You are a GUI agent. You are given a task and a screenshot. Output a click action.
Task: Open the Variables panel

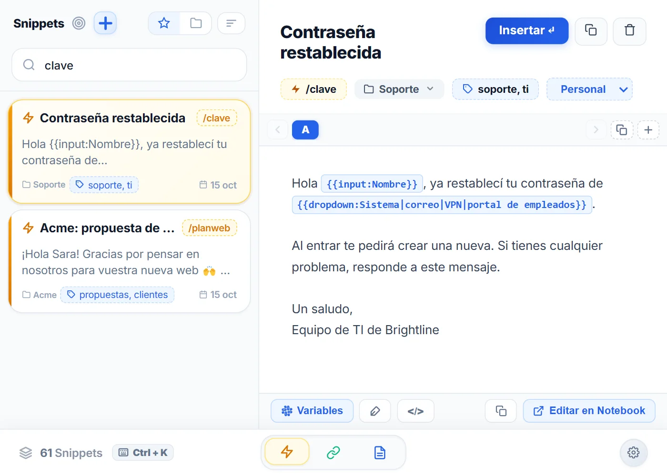coord(312,411)
